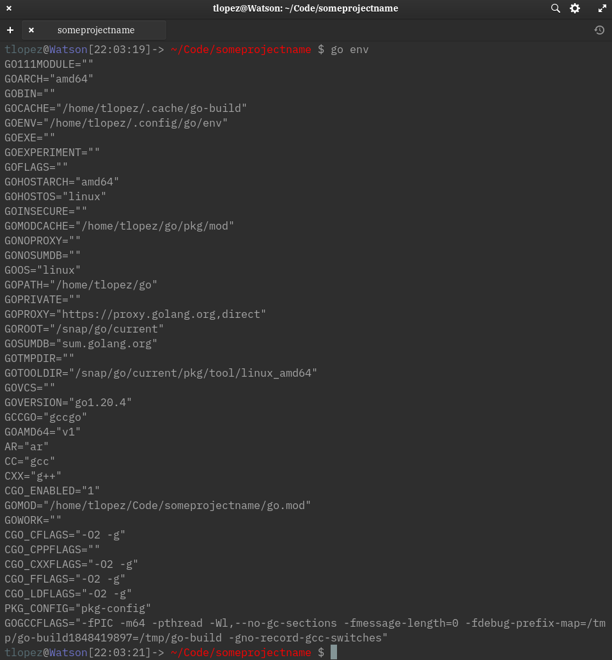612x660 pixels.
Task: Click the GOCACHE go-build path line
Action: click(x=125, y=108)
